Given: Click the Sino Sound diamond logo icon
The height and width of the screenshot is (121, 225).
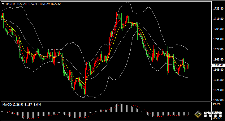Looking at the screenshot, I should [x=198, y=114].
